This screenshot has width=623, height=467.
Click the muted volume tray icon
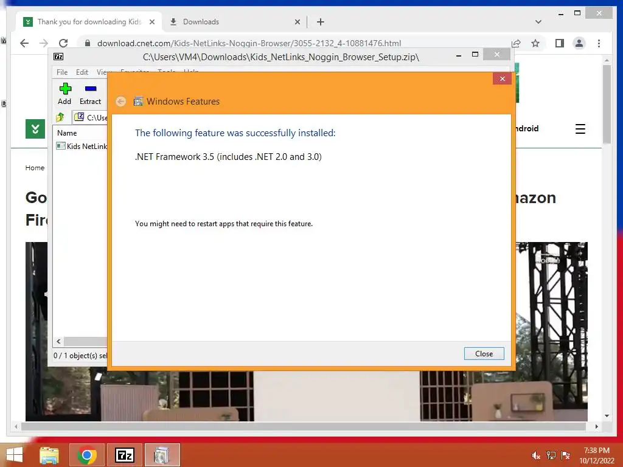pyautogui.click(x=536, y=455)
